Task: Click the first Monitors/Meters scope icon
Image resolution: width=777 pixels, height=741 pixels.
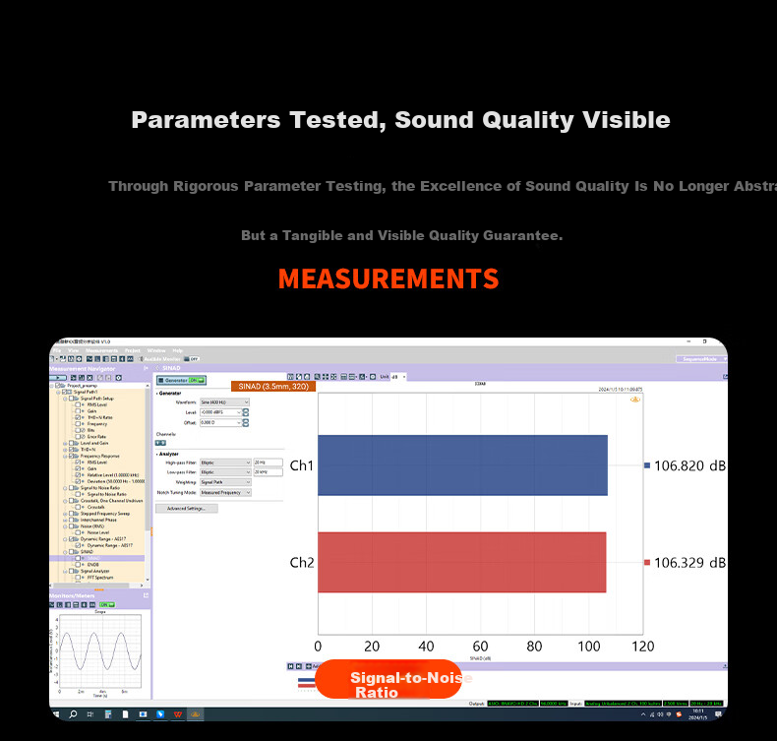Action: (x=51, y=604)
